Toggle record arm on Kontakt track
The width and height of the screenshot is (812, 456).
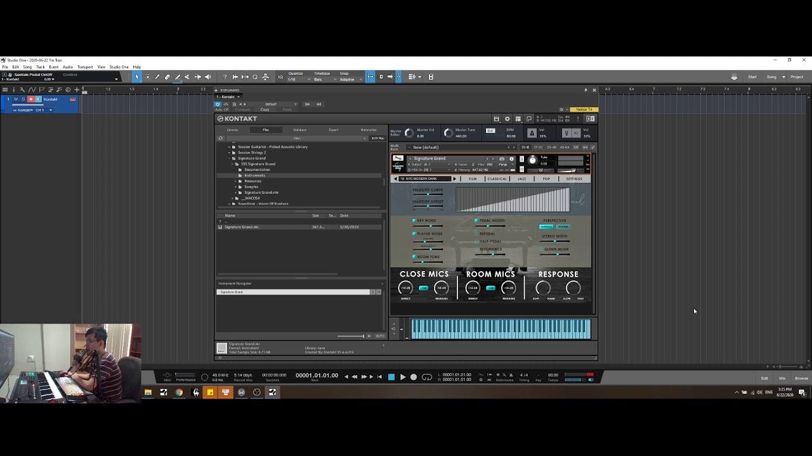pos(30,99)
